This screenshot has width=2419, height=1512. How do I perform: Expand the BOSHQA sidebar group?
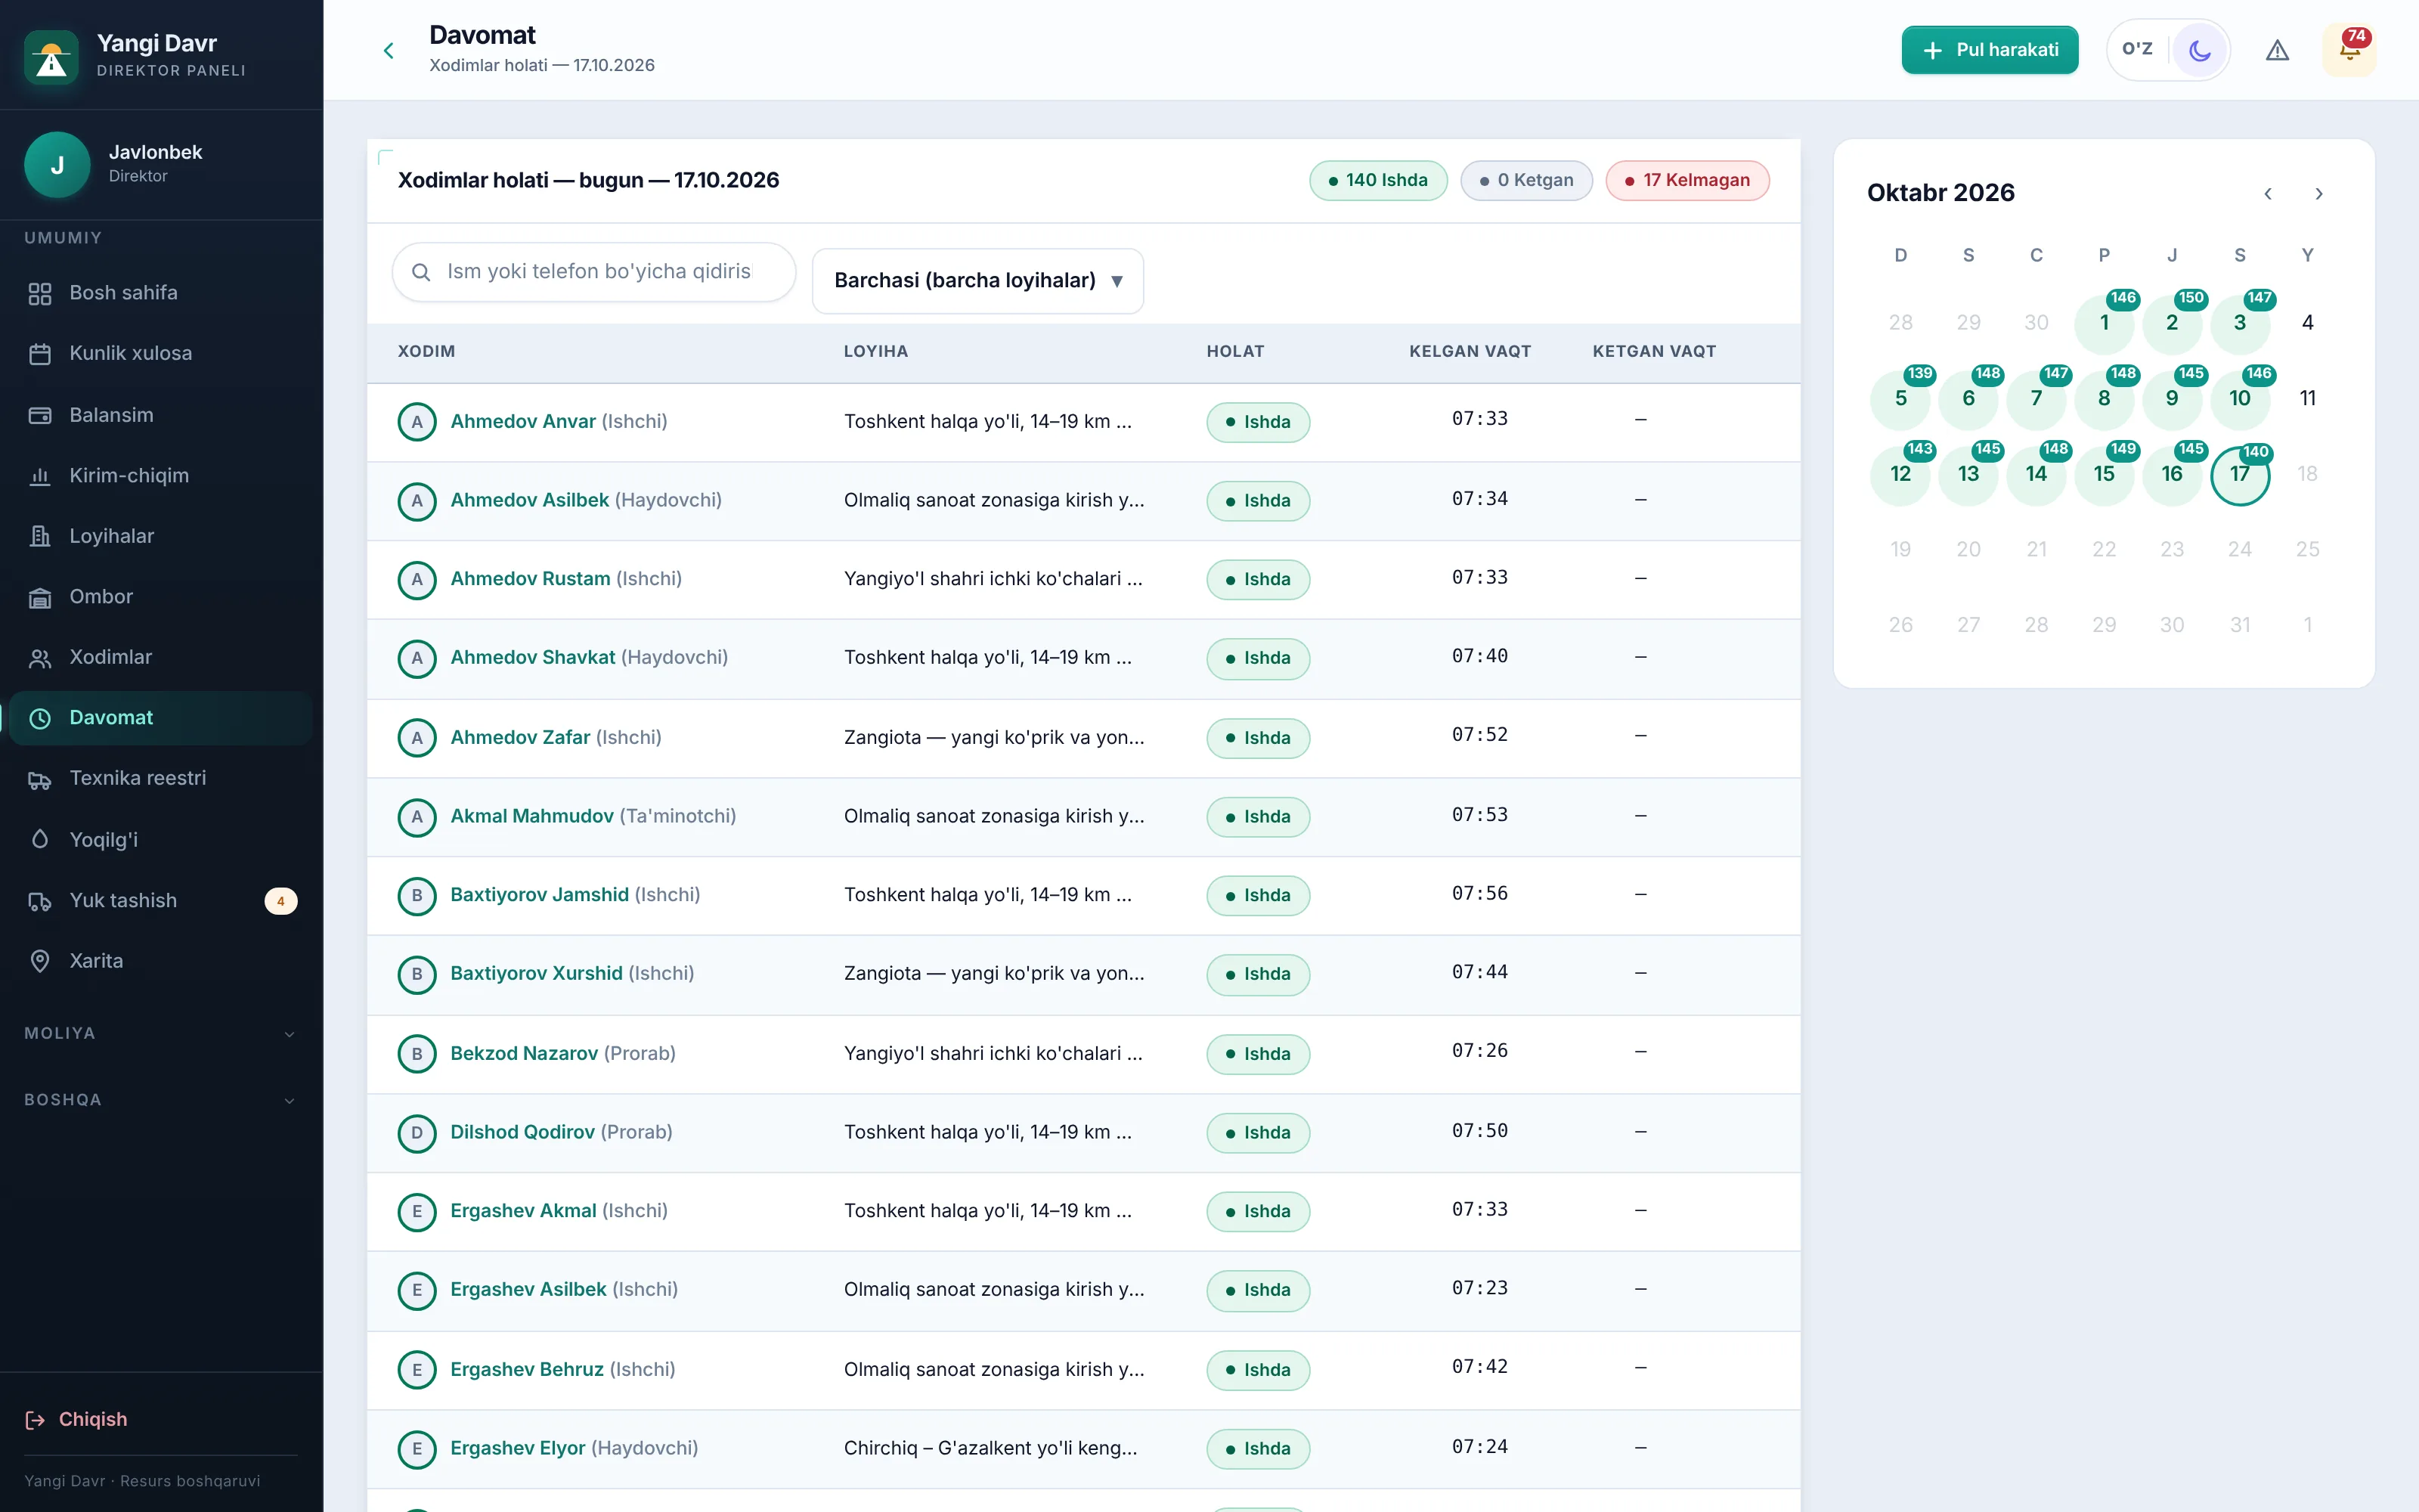pyautogui.click(x=160, y=1100)
